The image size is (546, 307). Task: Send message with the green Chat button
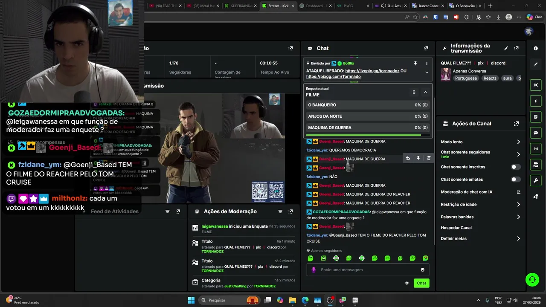(x=421, y=283)
